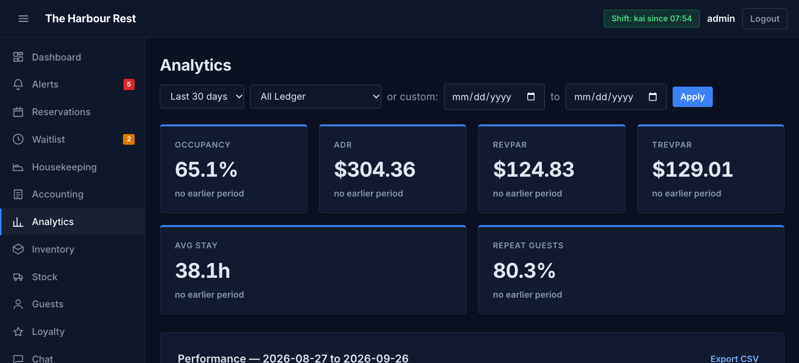Select Inventory in the sidebar
This screenshot has width=799, height=363.
73,249
